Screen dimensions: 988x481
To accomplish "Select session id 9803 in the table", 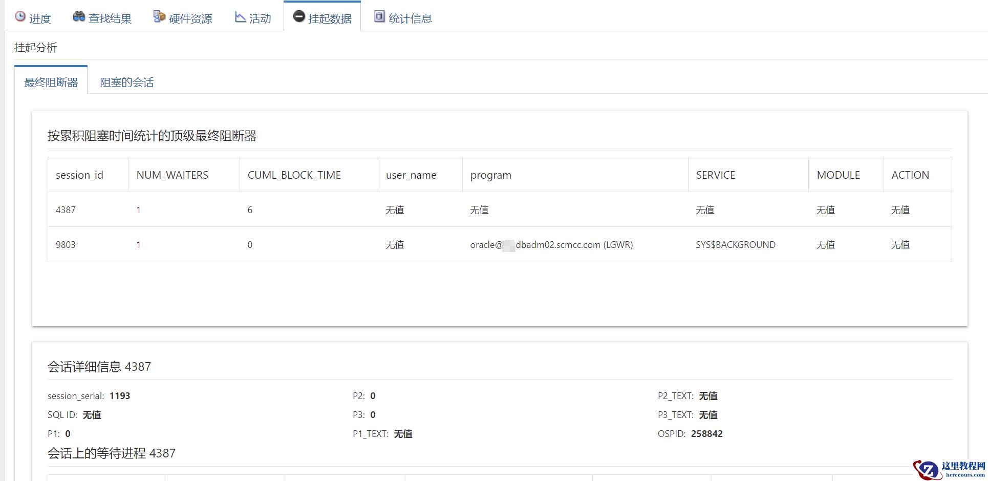I will pyautogui.click(x=66, y=245).
